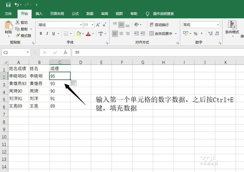The width and height of the screenshot is (244, 172).
Task: Open the quick access toolbar customize arrow
Action: [37, 5]
